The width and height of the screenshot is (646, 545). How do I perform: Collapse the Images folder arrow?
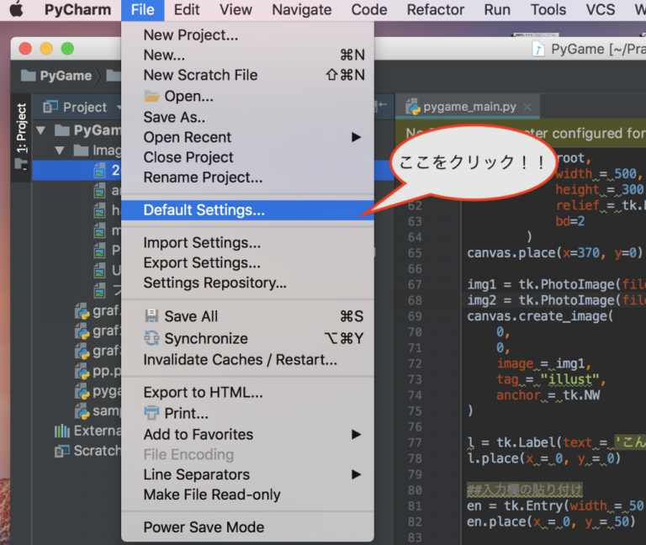[60, 151]
